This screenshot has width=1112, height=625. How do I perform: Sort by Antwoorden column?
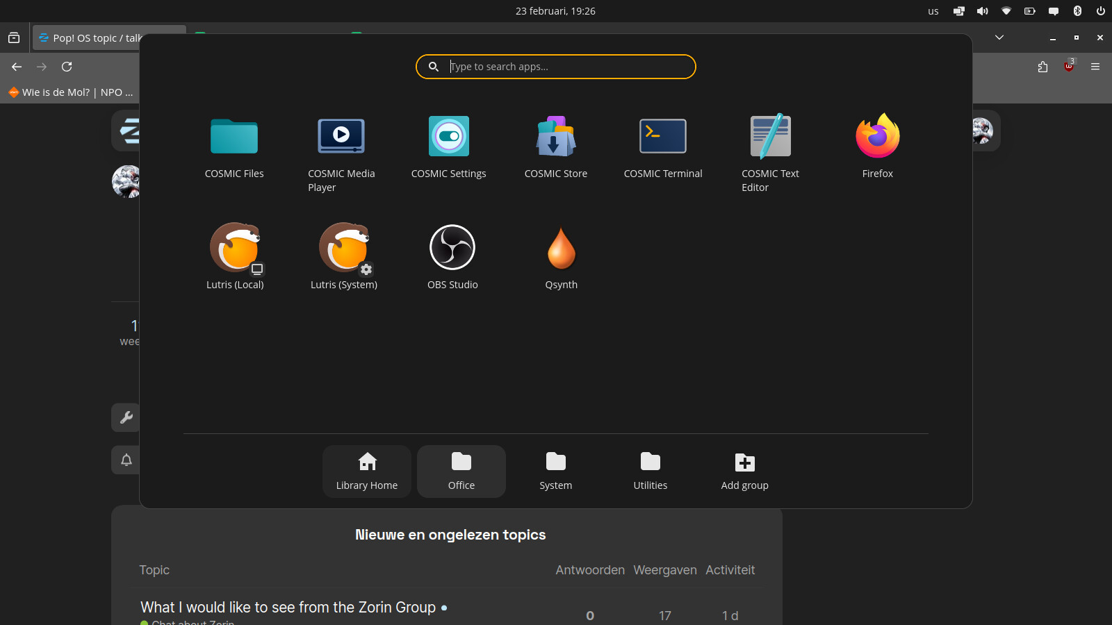tap(590, 570)
